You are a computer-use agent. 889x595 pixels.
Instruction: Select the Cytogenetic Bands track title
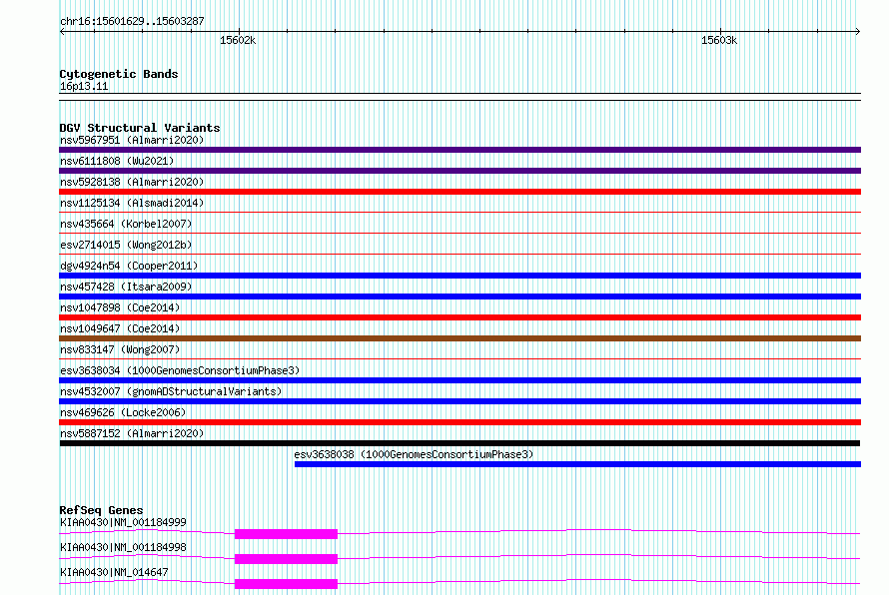coord(119,74)
